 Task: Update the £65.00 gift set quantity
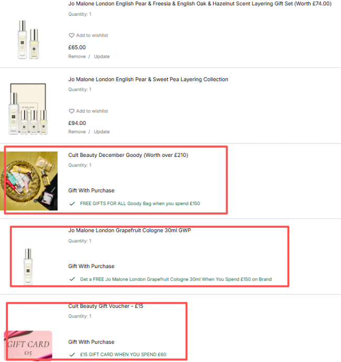point(102,57)
